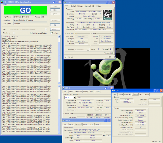
Task: Close the top CPU-Z processor window
Action: tap(113, 2)
